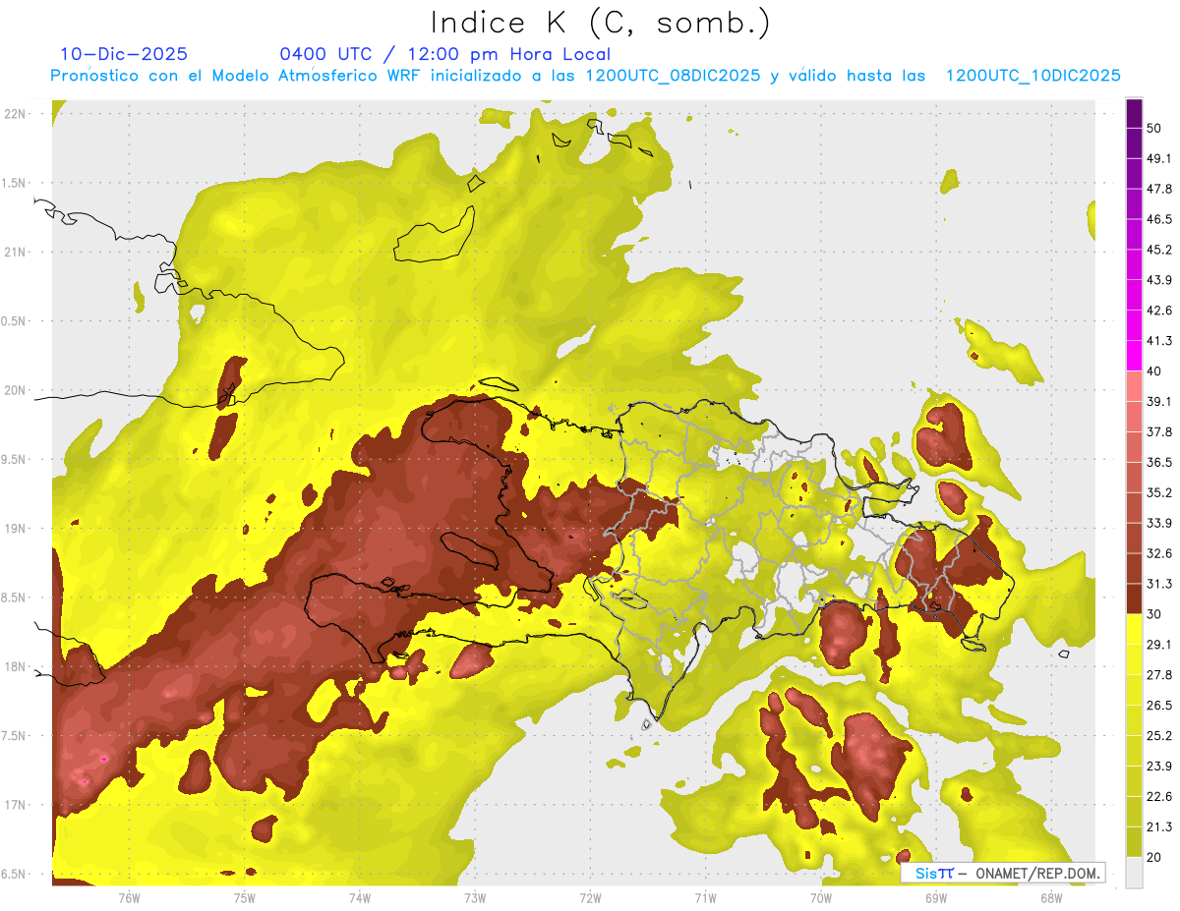Screen dimensions: 1180x911
Task: Click legend value "22.6"
Action: click(x=1159, y=797)
